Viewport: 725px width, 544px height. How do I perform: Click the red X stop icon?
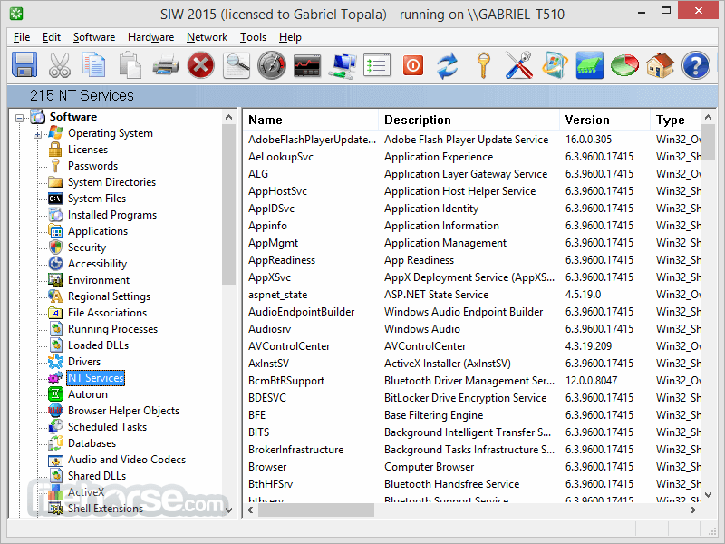coord(200,64)
